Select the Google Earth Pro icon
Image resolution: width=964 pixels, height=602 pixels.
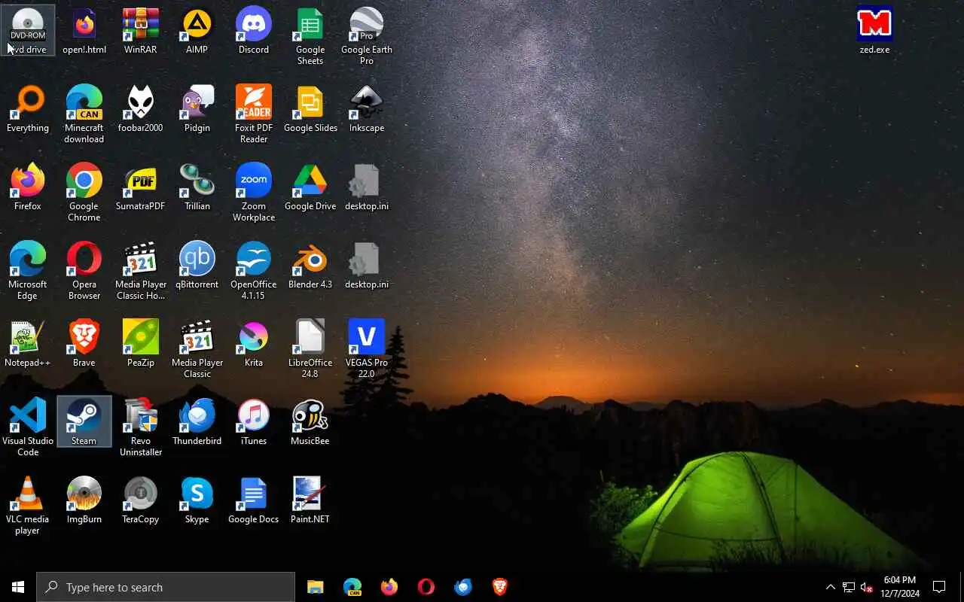pyautogui.click(x=367, y=36)
